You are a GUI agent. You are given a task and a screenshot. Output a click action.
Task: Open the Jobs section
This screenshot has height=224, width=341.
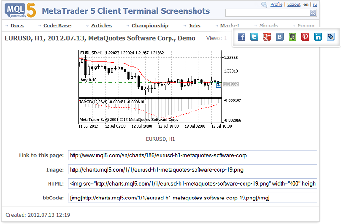(x=195, y=25)
